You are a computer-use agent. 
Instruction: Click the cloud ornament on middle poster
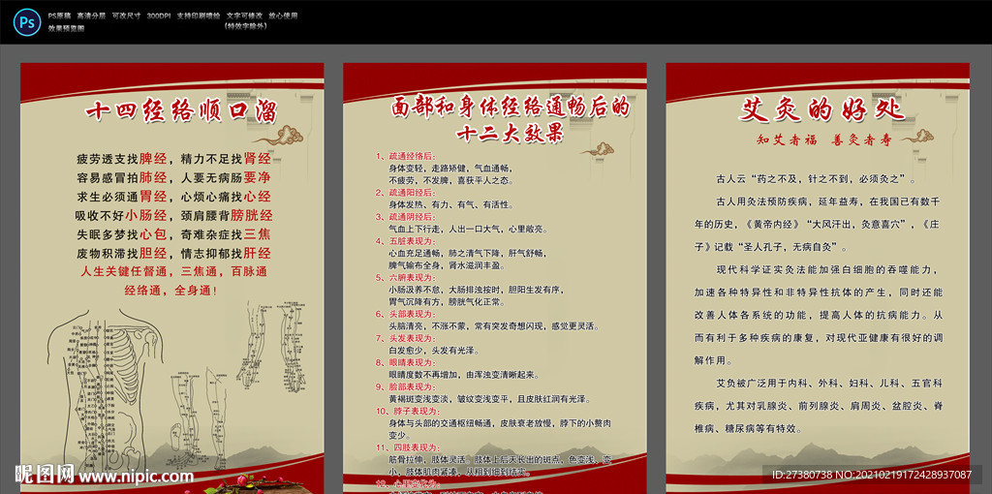coord(597,149)
